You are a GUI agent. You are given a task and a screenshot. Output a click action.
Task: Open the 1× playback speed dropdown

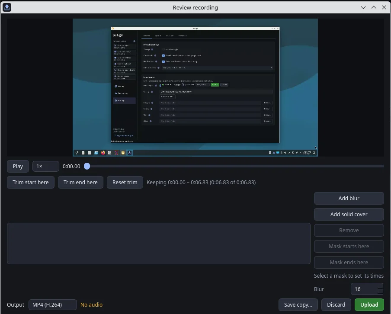(46, 167)
